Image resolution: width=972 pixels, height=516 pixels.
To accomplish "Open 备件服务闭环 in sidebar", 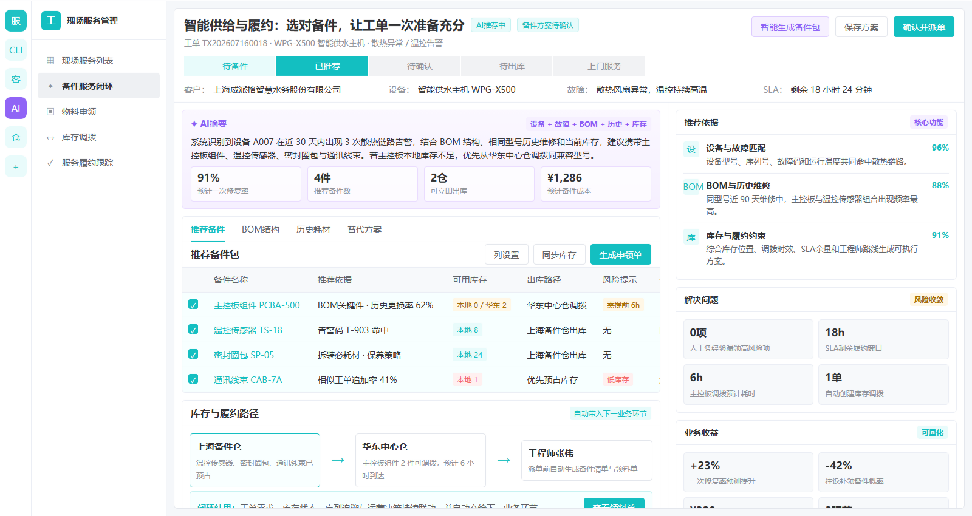I will coord(98,86).
